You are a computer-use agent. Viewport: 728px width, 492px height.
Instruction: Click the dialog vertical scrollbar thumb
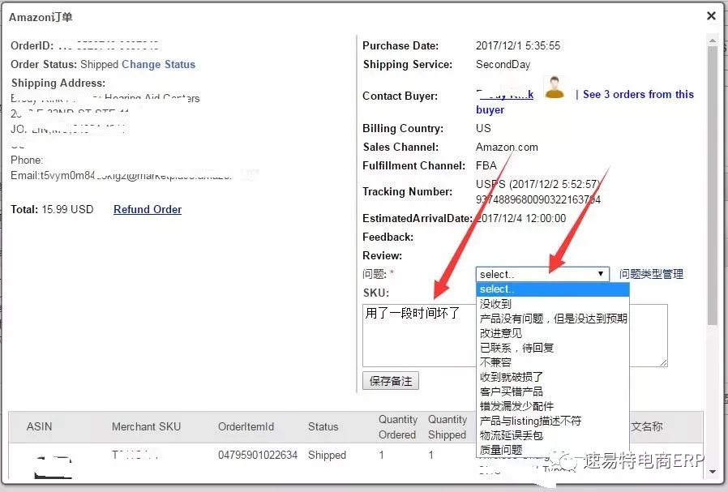tap(713, 186)
